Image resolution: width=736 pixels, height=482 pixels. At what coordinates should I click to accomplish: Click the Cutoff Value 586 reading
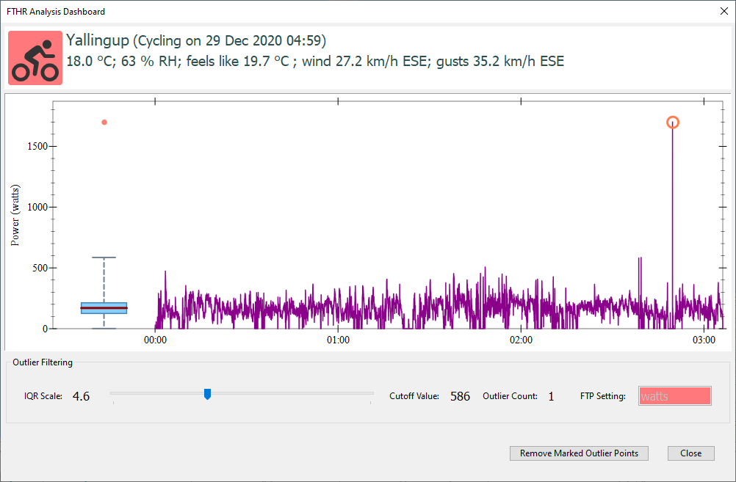(460, 397)
